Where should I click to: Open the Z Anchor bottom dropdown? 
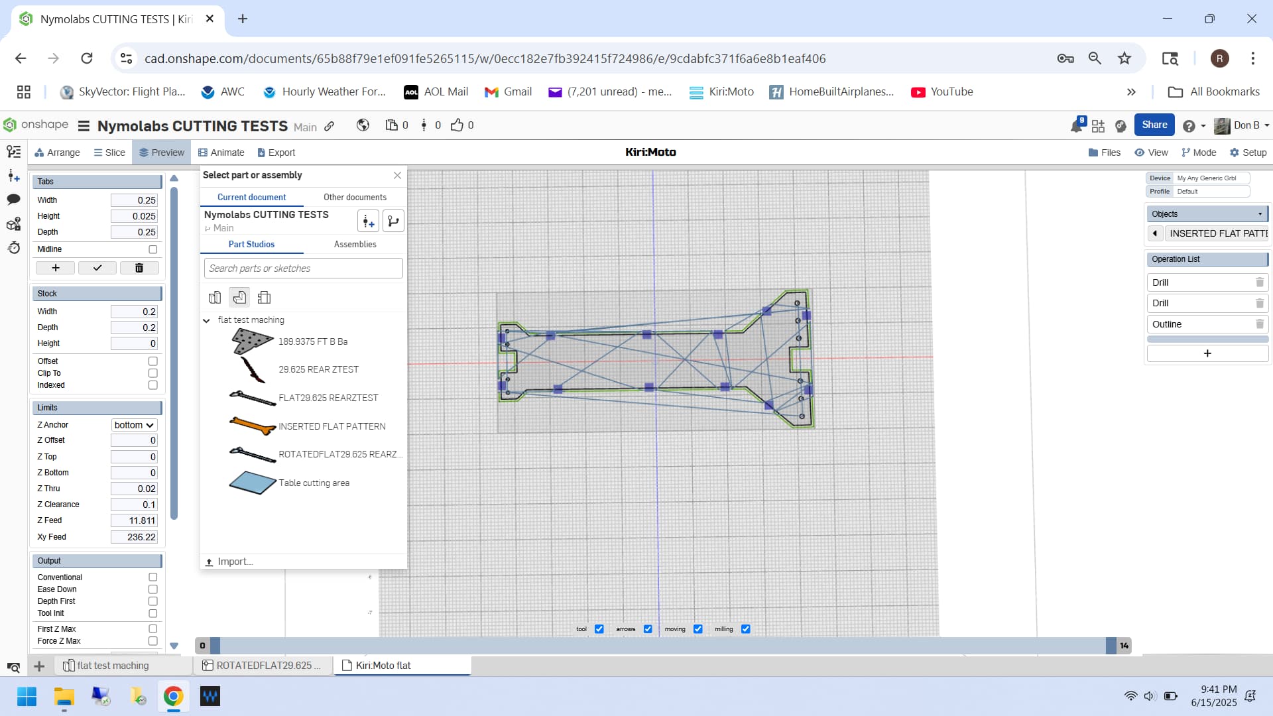click(134, 425)
